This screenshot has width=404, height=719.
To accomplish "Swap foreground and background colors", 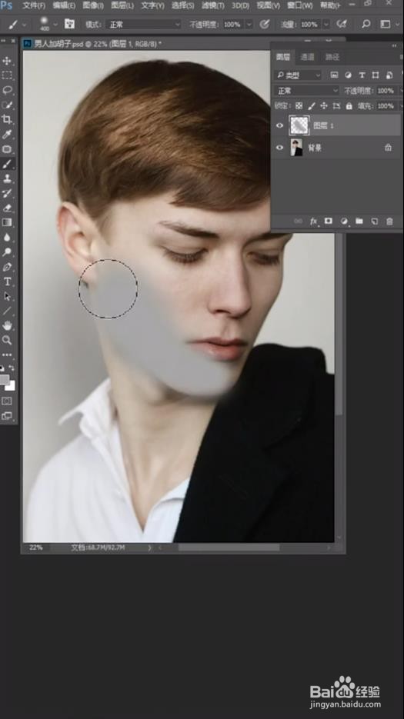I will click(12, 368).
